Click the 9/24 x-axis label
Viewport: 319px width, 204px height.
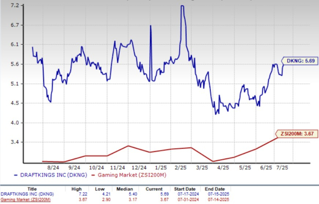[x=74, y=168]
